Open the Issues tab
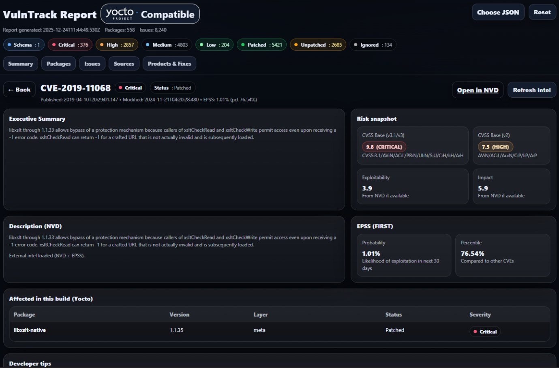 pos(92,64)
